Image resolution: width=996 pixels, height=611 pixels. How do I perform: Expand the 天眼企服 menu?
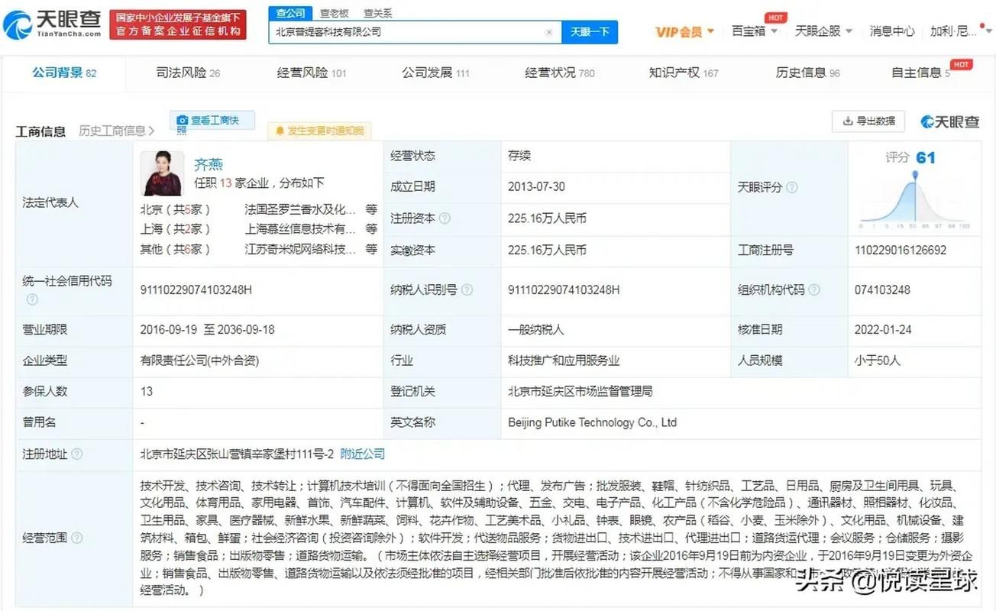(823, 31)
